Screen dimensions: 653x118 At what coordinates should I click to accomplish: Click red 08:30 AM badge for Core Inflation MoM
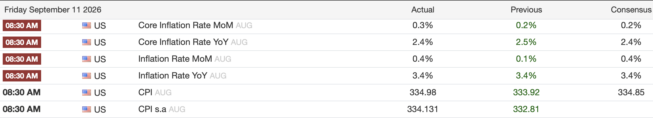pyautogui.click(x=22, y=25)
